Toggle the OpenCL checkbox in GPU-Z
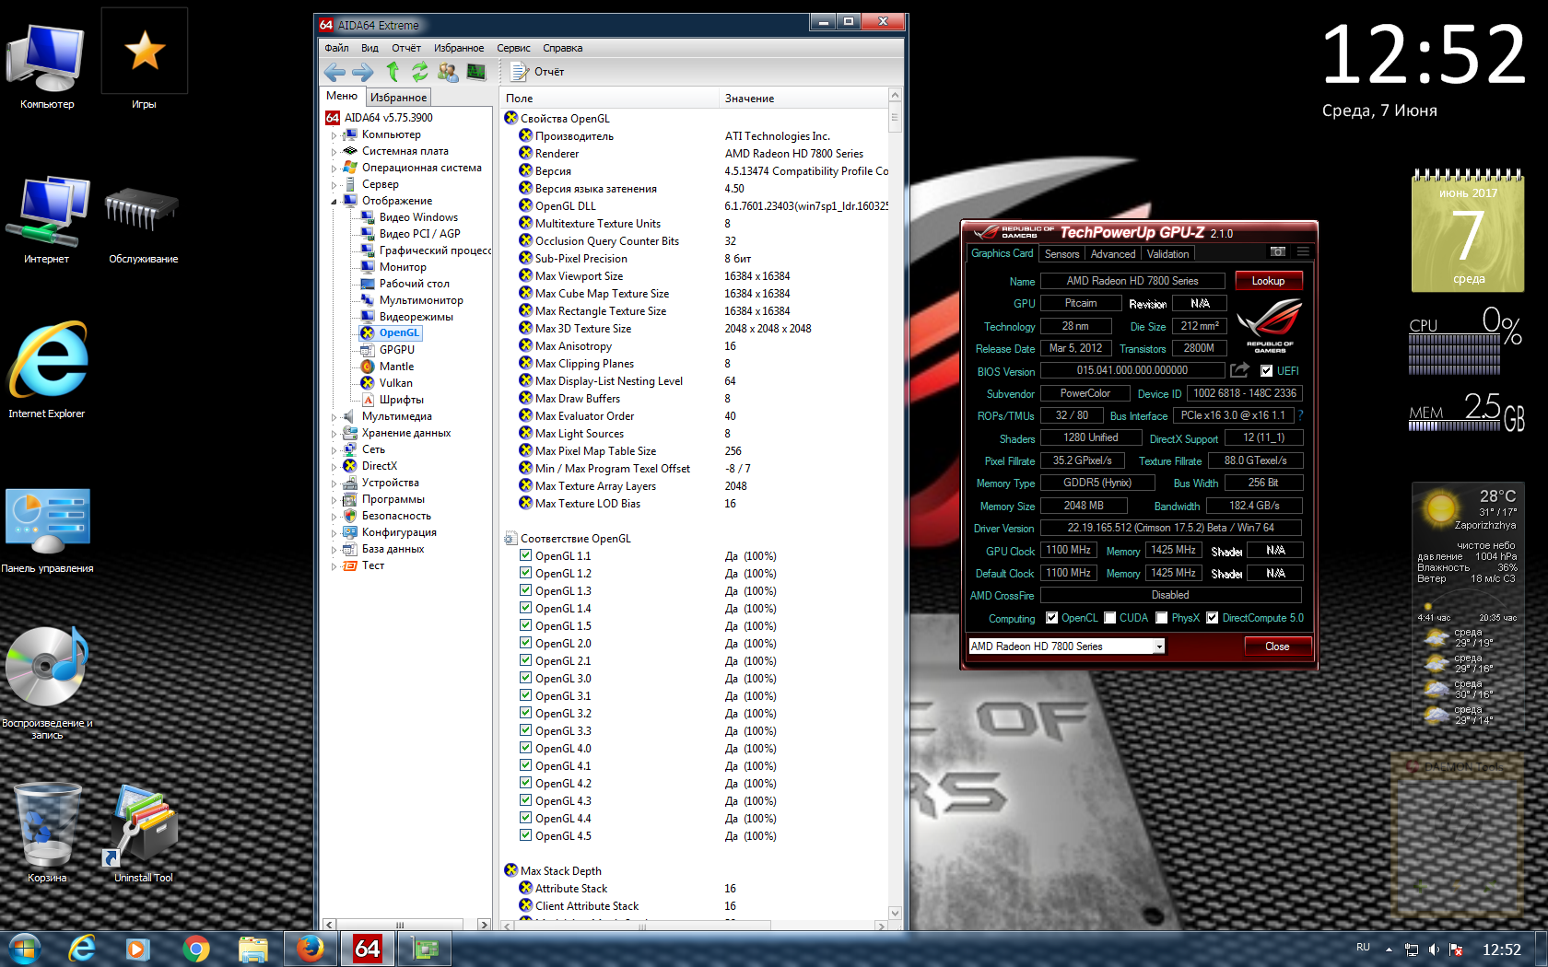1548x967 pixels. [1051, 618]
